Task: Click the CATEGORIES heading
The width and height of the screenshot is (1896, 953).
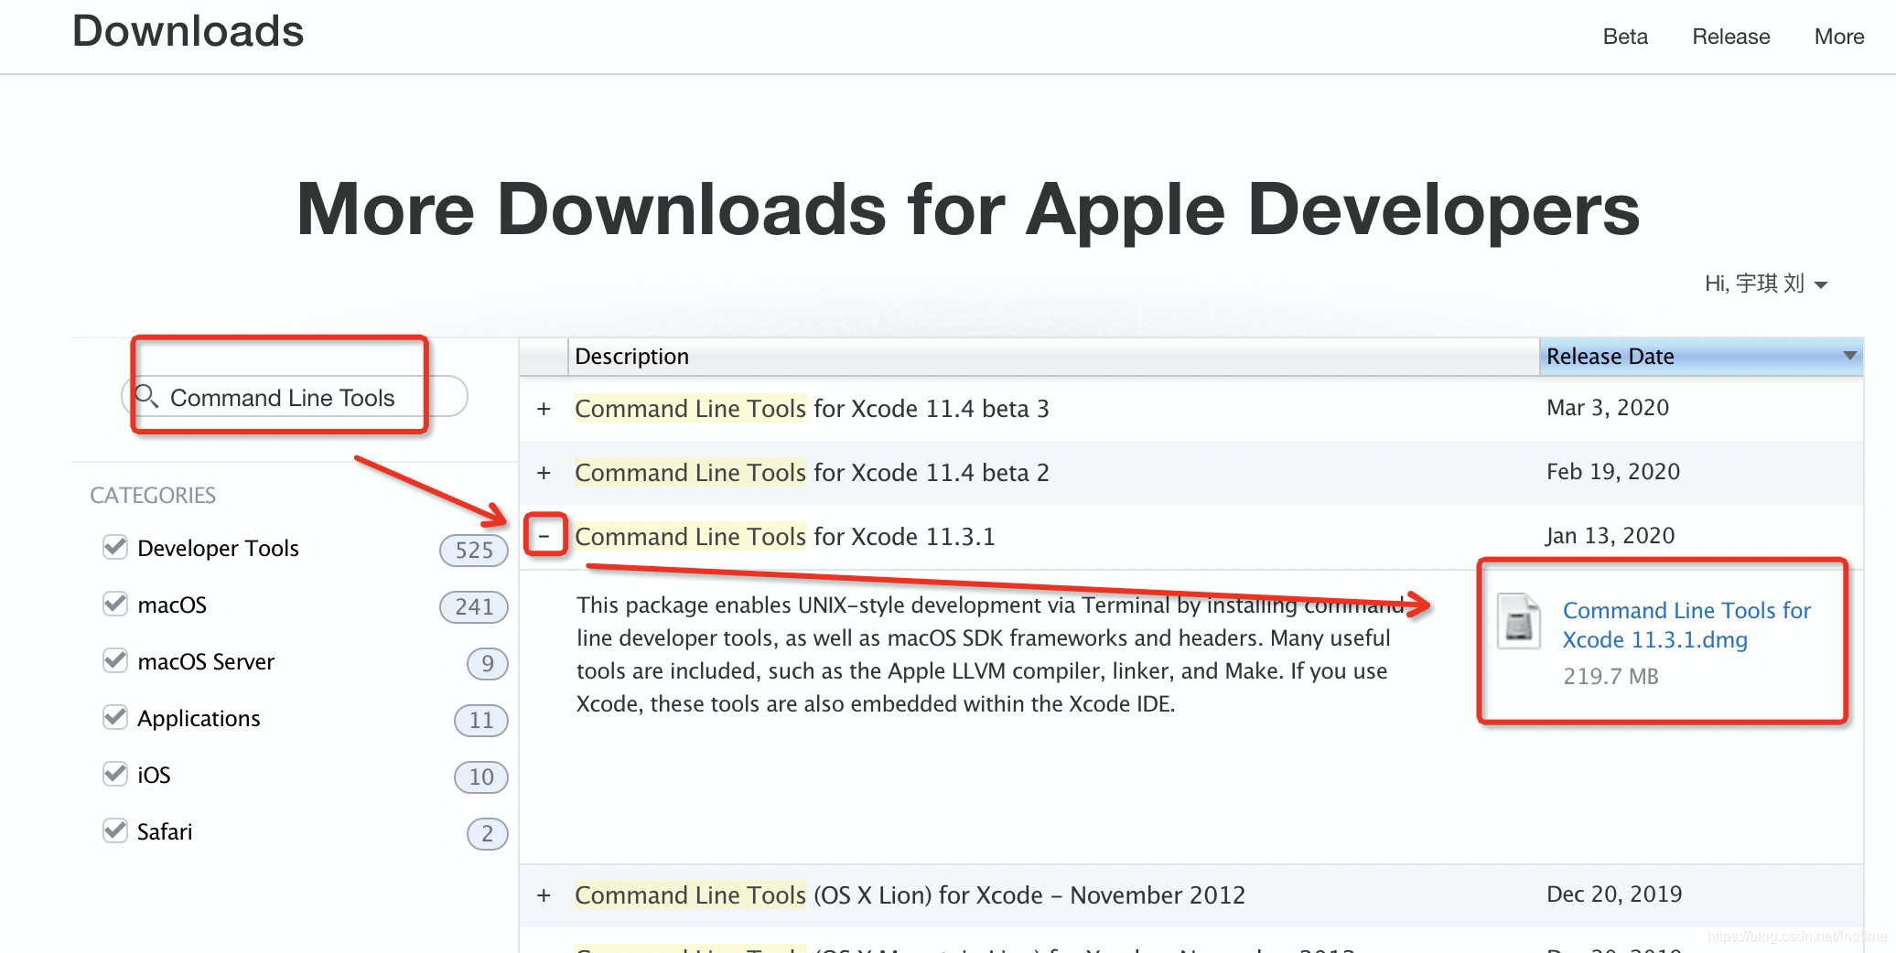Action: (153, 495)
